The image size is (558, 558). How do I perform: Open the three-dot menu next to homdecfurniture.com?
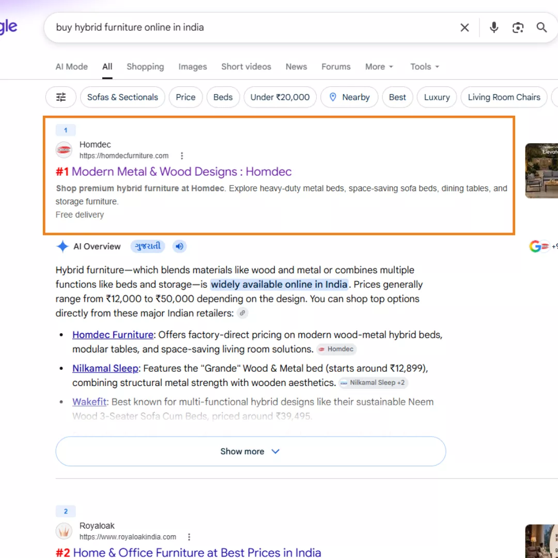[x=182, y=156]
